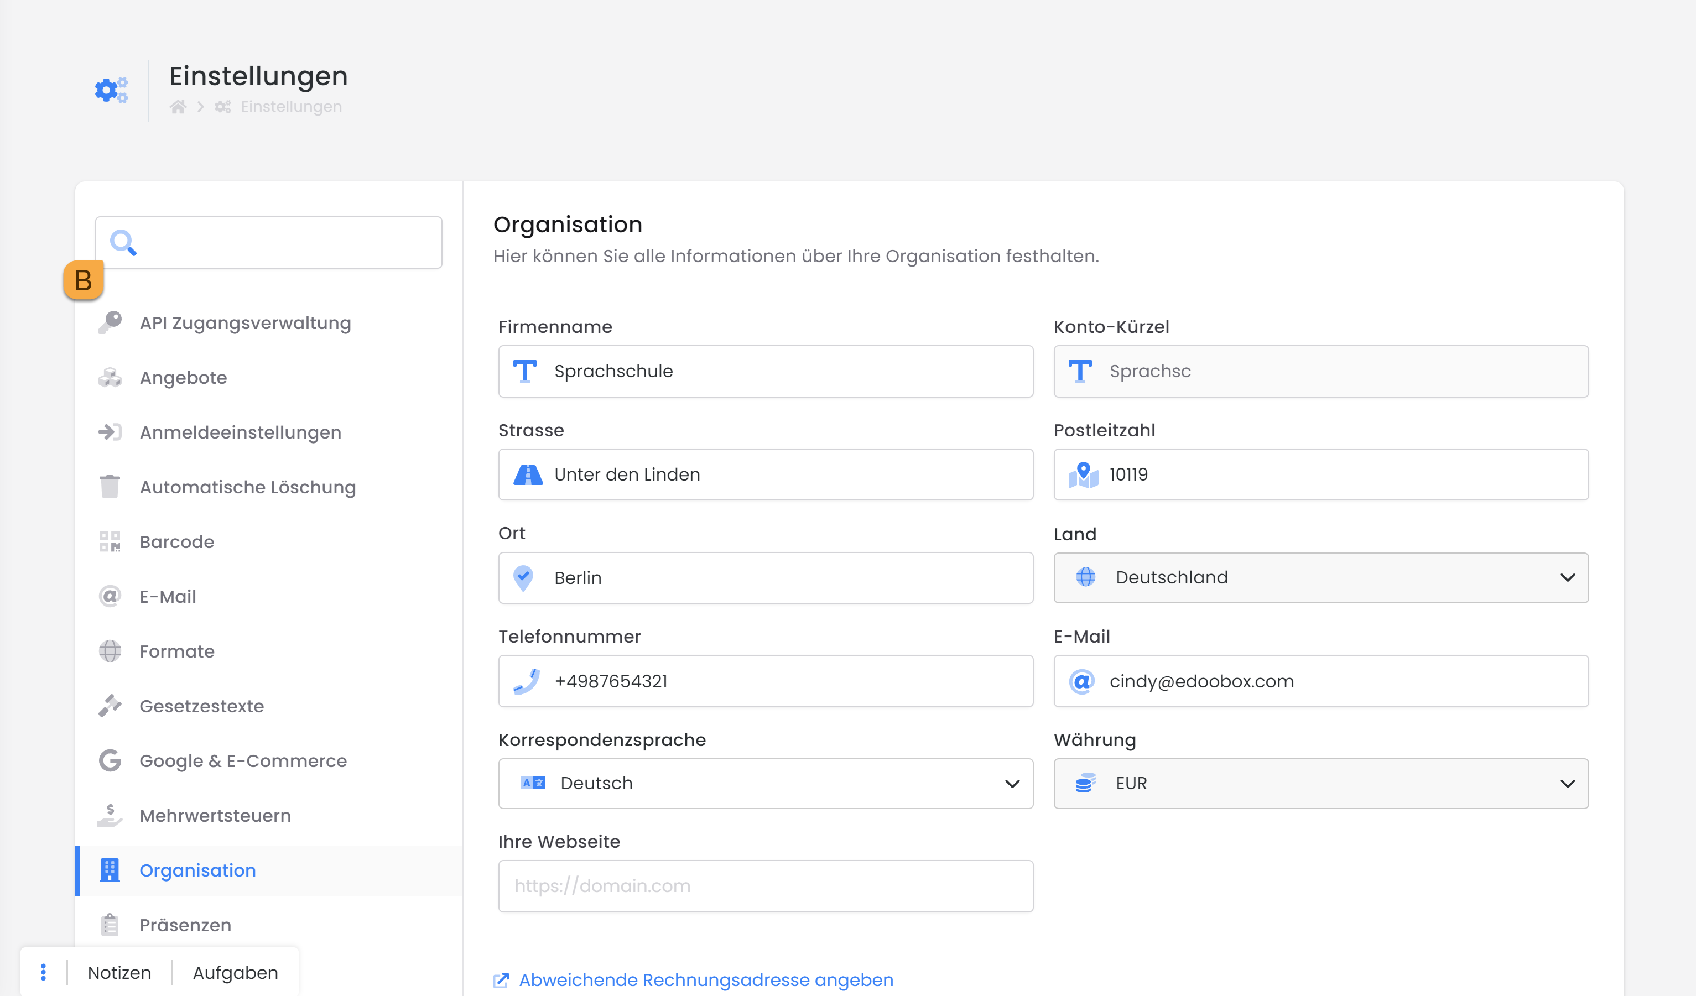Open the Währung dropdown showing EUR

click(x=1320, y=783)
